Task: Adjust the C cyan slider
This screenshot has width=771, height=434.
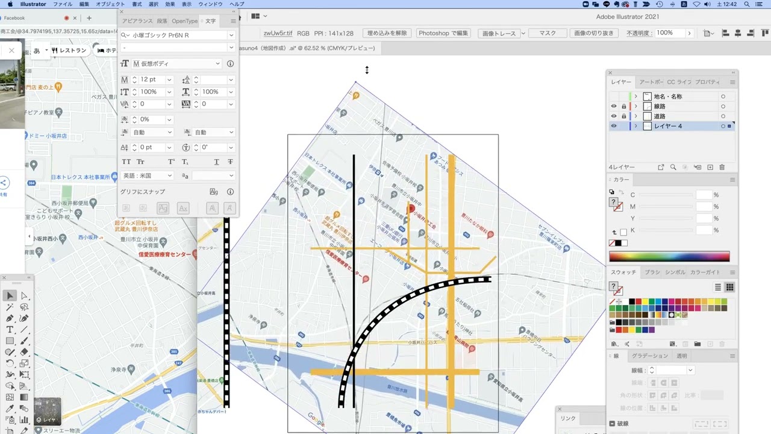Action: (665, 195)
